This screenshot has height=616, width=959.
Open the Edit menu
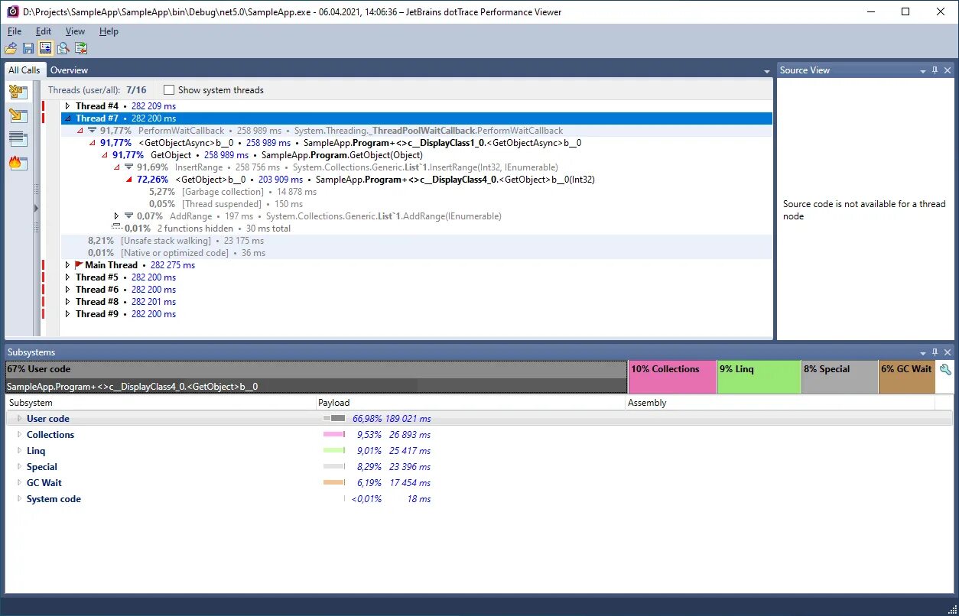tap(44, 31)
